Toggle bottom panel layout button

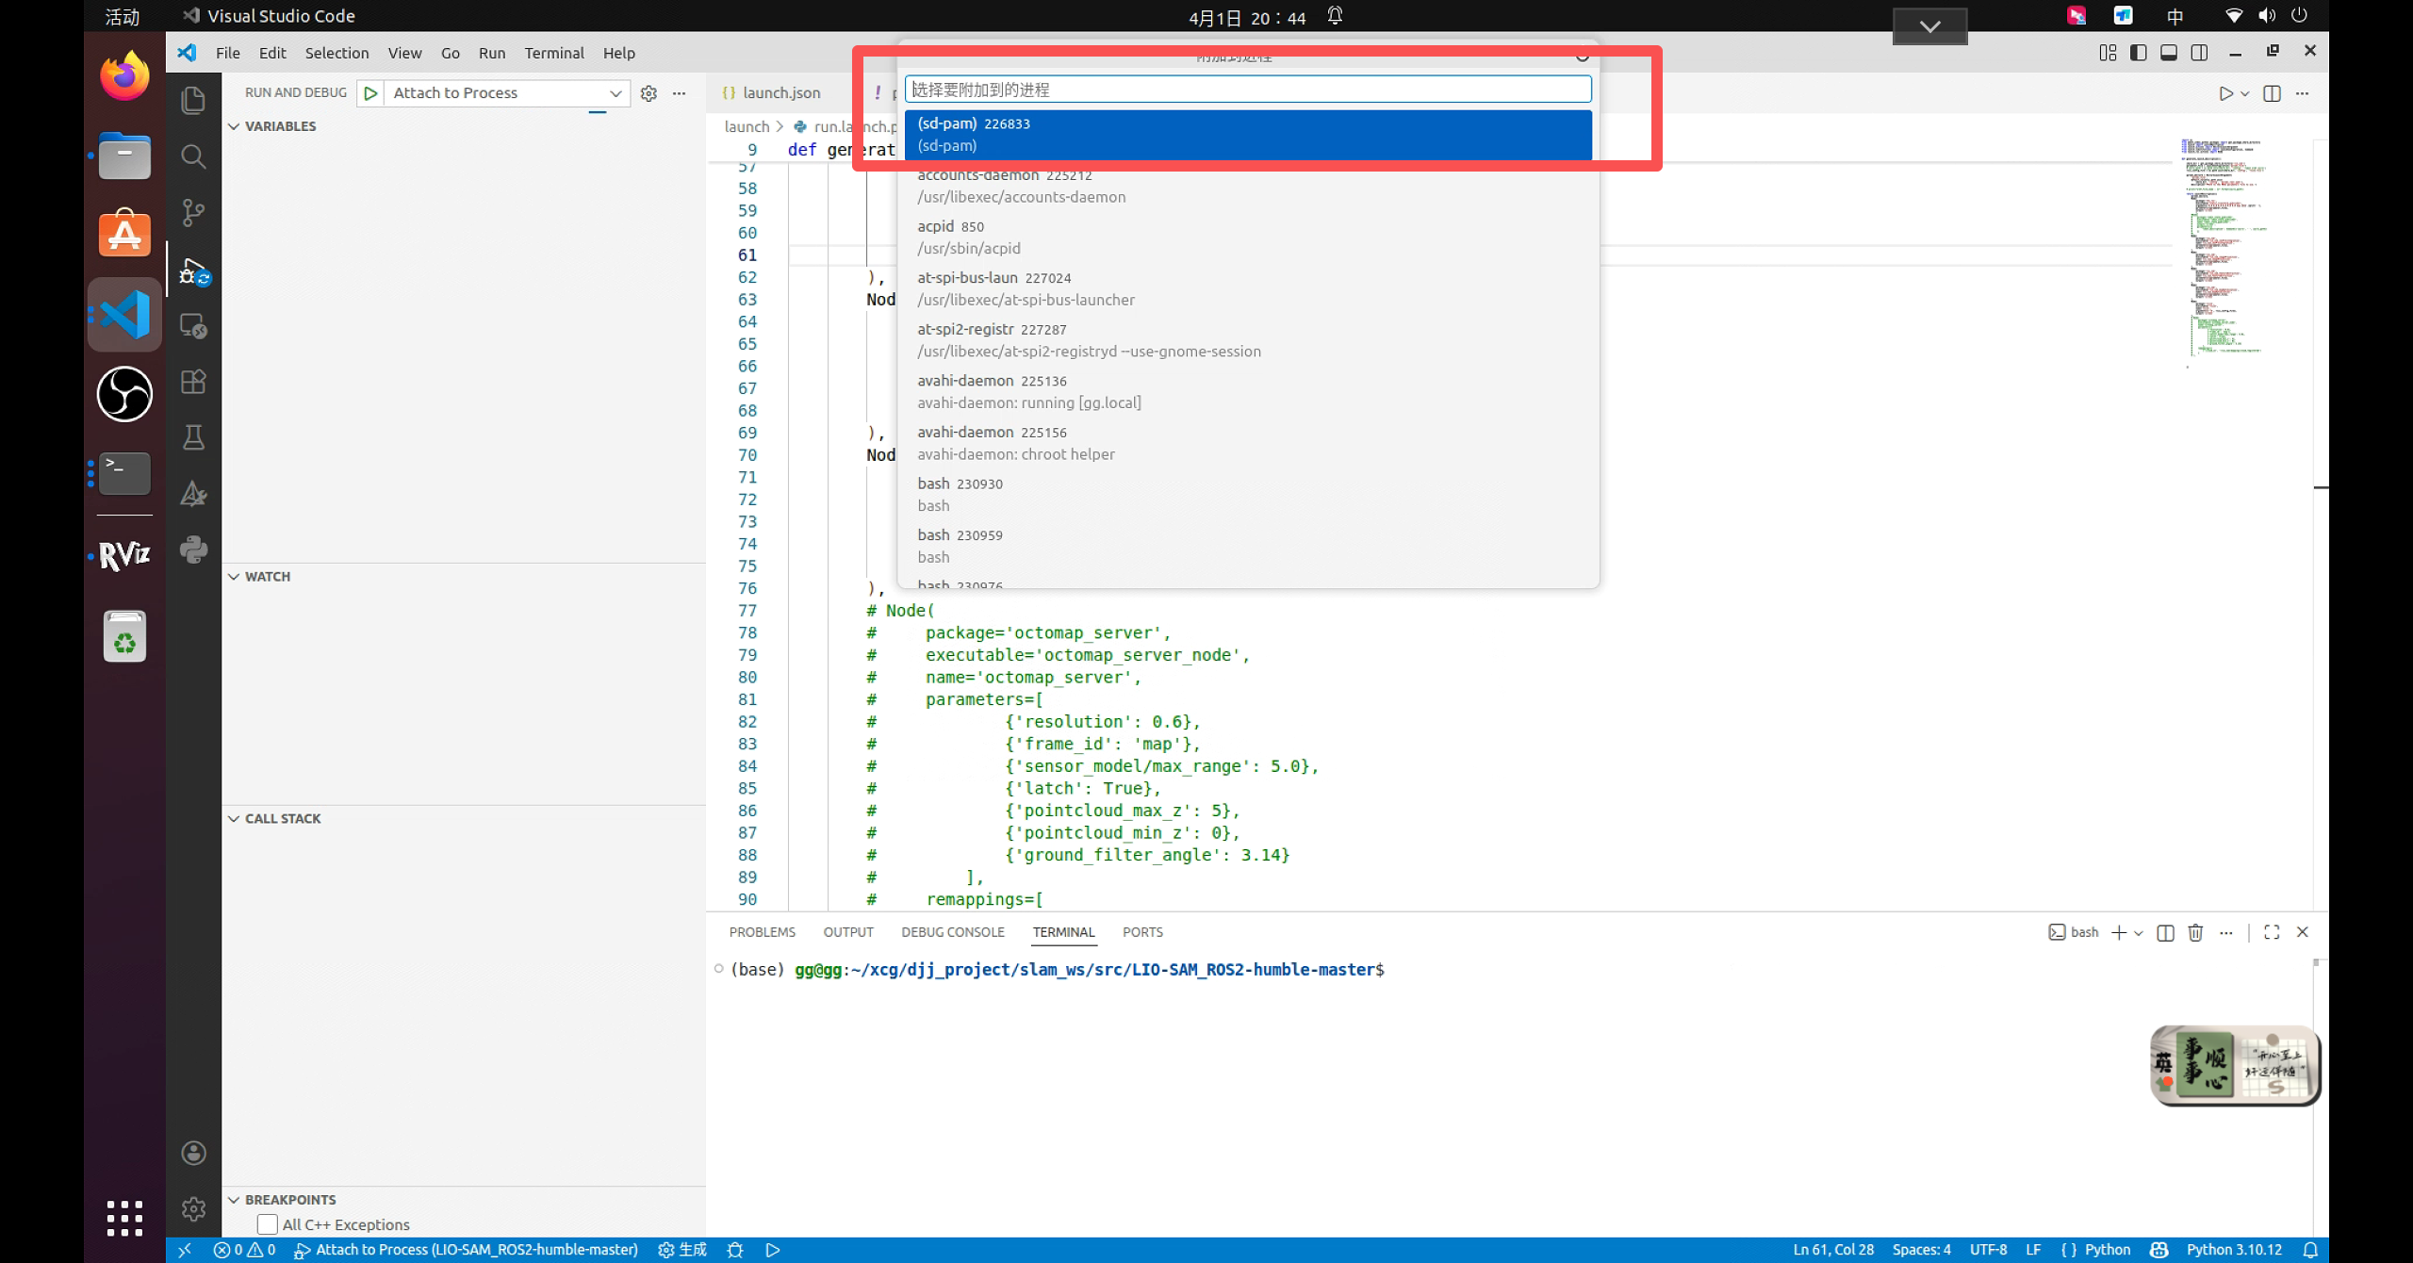(x=2168, y=53)
